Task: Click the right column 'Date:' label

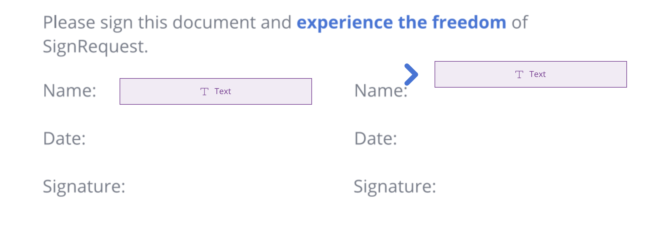Action: [376, 138]
